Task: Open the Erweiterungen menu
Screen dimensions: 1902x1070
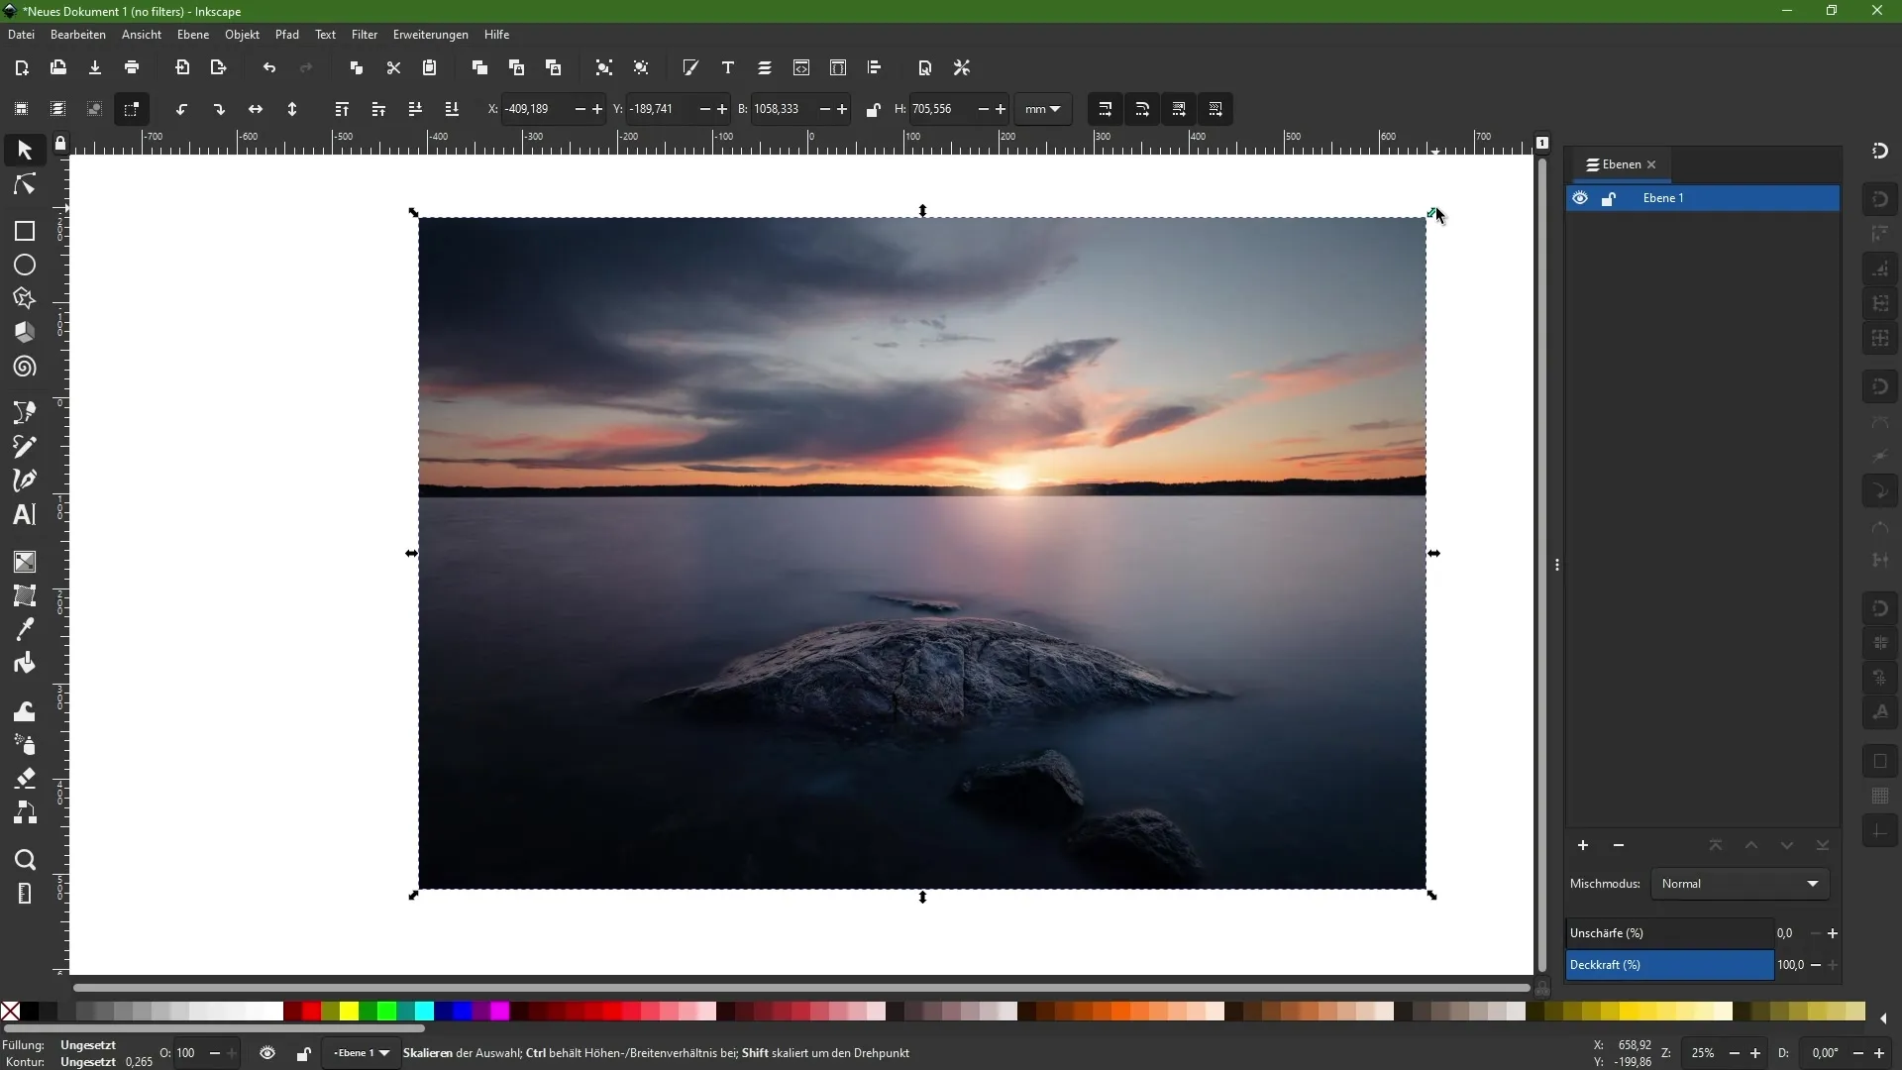Action: pos(431,35)
